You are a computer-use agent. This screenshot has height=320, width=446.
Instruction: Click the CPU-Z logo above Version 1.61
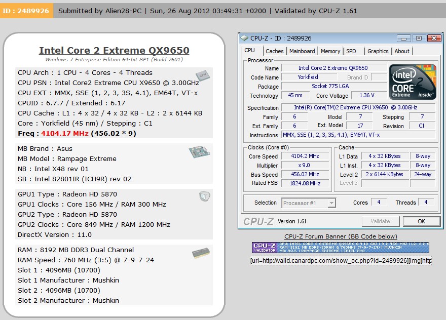click(x=259, y=221)
